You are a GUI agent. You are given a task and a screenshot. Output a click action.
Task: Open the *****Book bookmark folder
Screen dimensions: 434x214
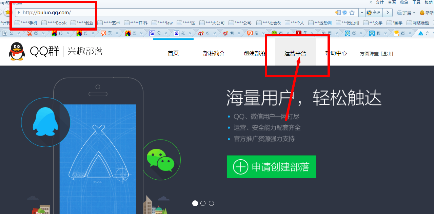[54, 23]
